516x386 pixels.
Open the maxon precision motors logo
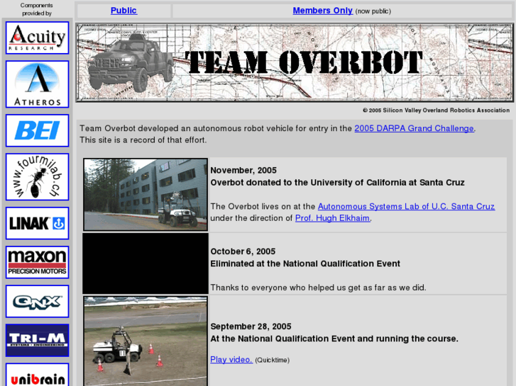[37, 262]
